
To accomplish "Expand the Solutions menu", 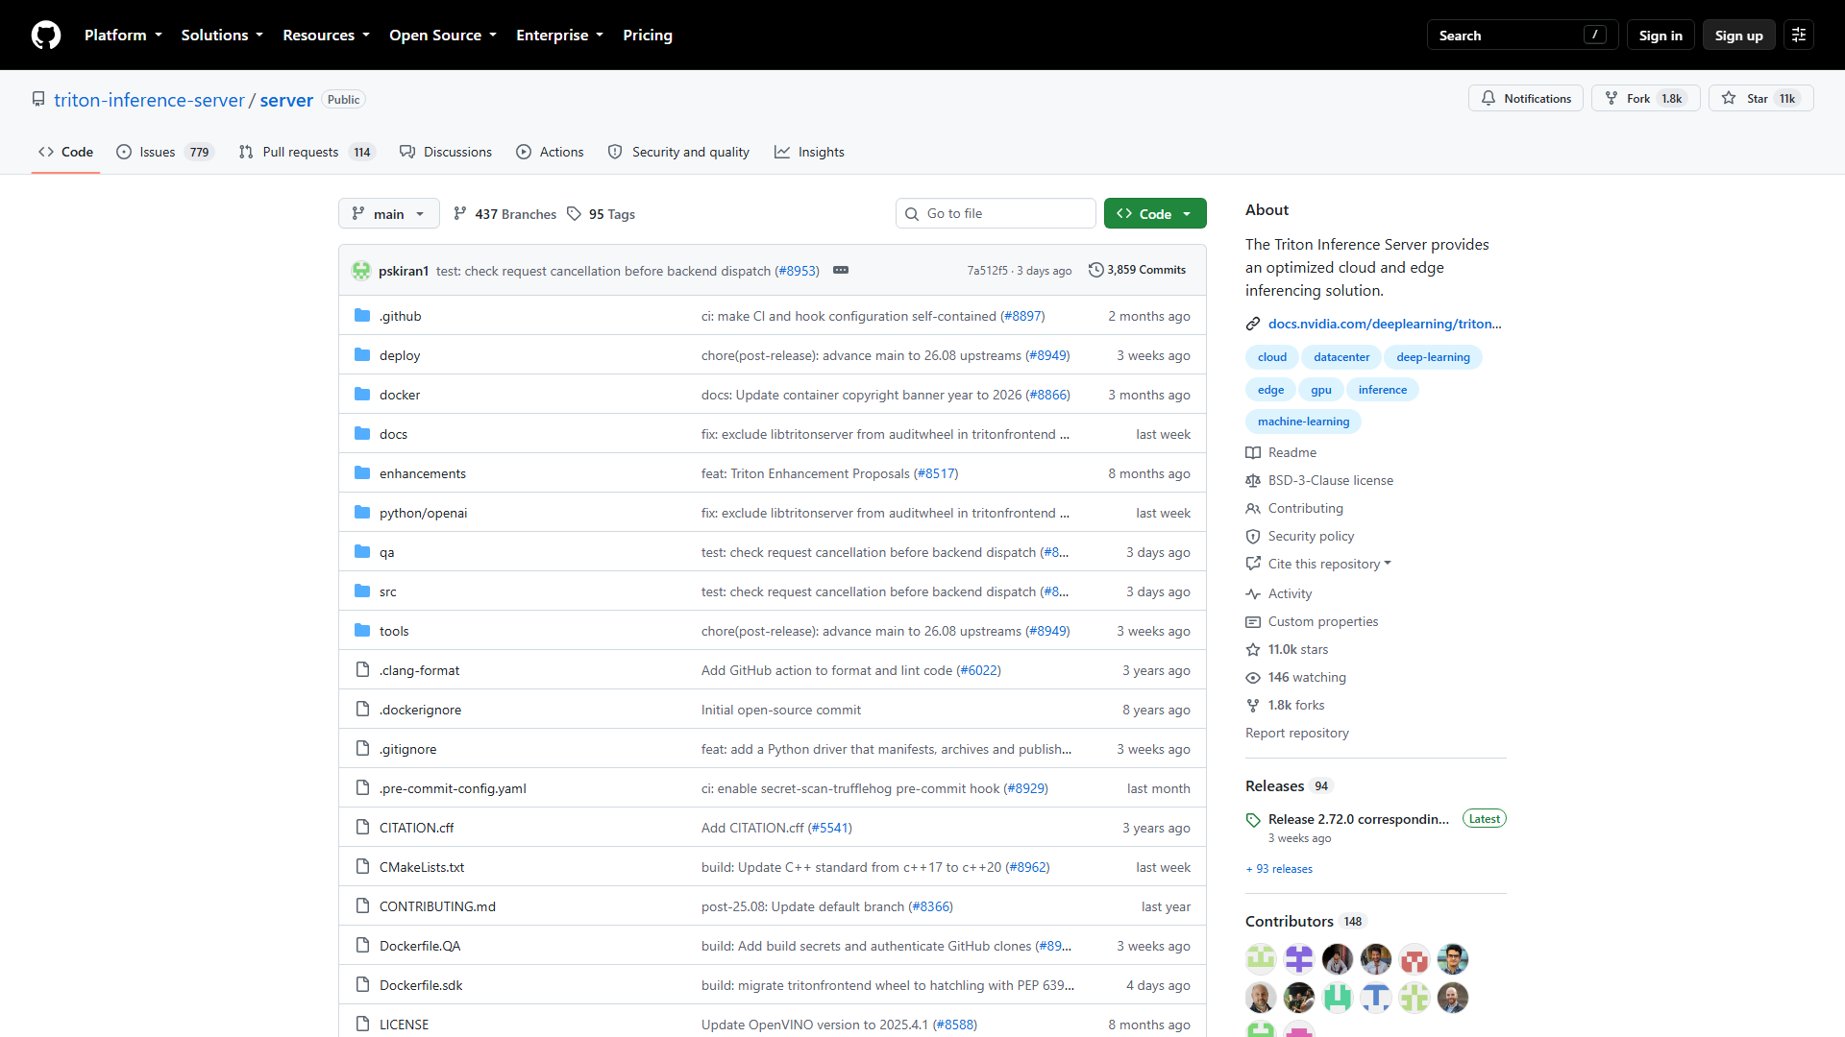I will pyautogui.click(x=221, y=36).
